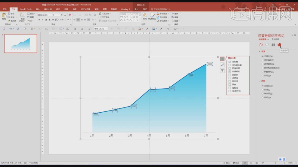Click Replace (替换) button
This screenshot has width=298, height=167.
click(x=175, y=17)
